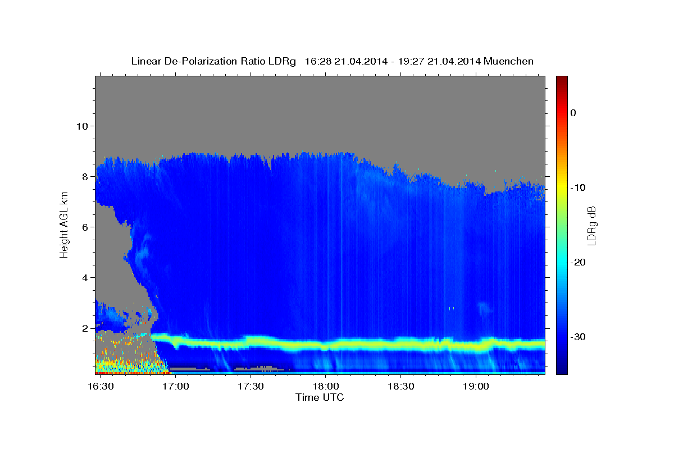Viewport: 674px width, 449px height.
Task: Click the 17:00 time axis label
Action: [175, 387]
